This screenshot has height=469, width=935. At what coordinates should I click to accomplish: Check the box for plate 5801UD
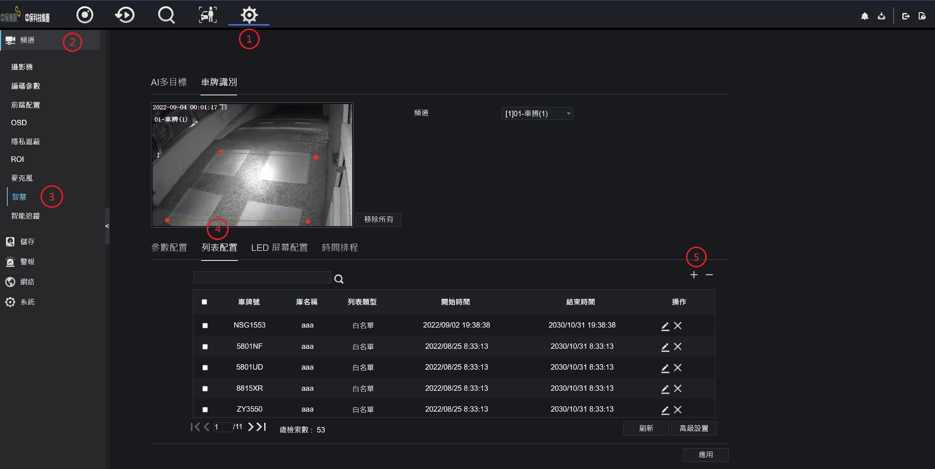205,368
